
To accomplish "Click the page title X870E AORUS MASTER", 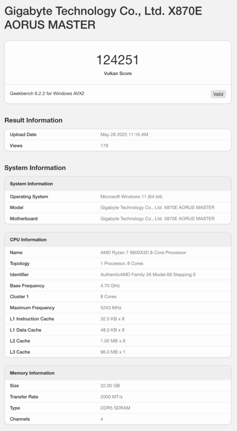I will [103, 18].
